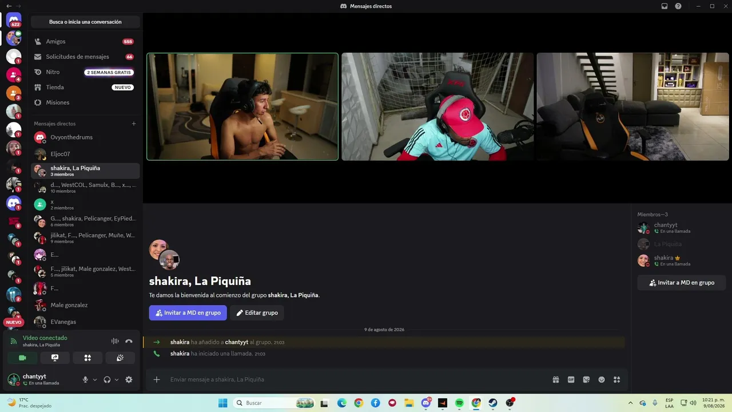The width and height of the screenshot is (732, 412).
Task: Open EVanegas conversation
Action: [x=85, y=322]
